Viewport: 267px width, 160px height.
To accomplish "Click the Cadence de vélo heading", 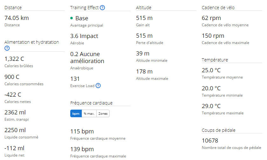I will 218,8.
